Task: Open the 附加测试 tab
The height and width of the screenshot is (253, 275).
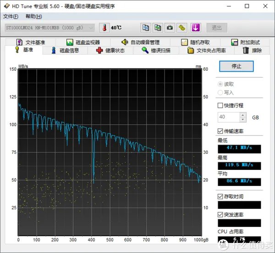Action: 245,42
